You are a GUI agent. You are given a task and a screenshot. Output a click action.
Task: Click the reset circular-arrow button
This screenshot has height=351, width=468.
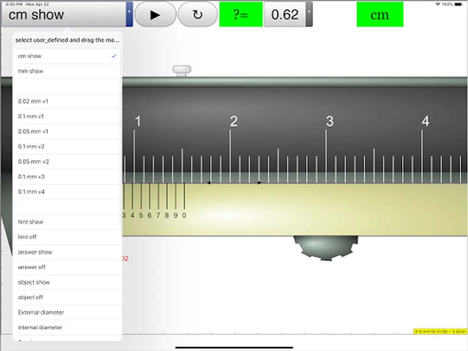198,14
